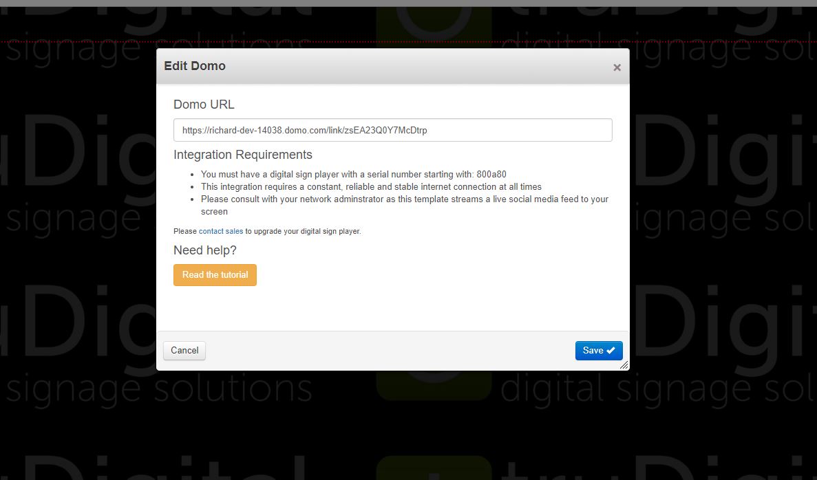This screenshot has height=480, width=817.
Task: Open the contact sales link
Action: (221, 231)
